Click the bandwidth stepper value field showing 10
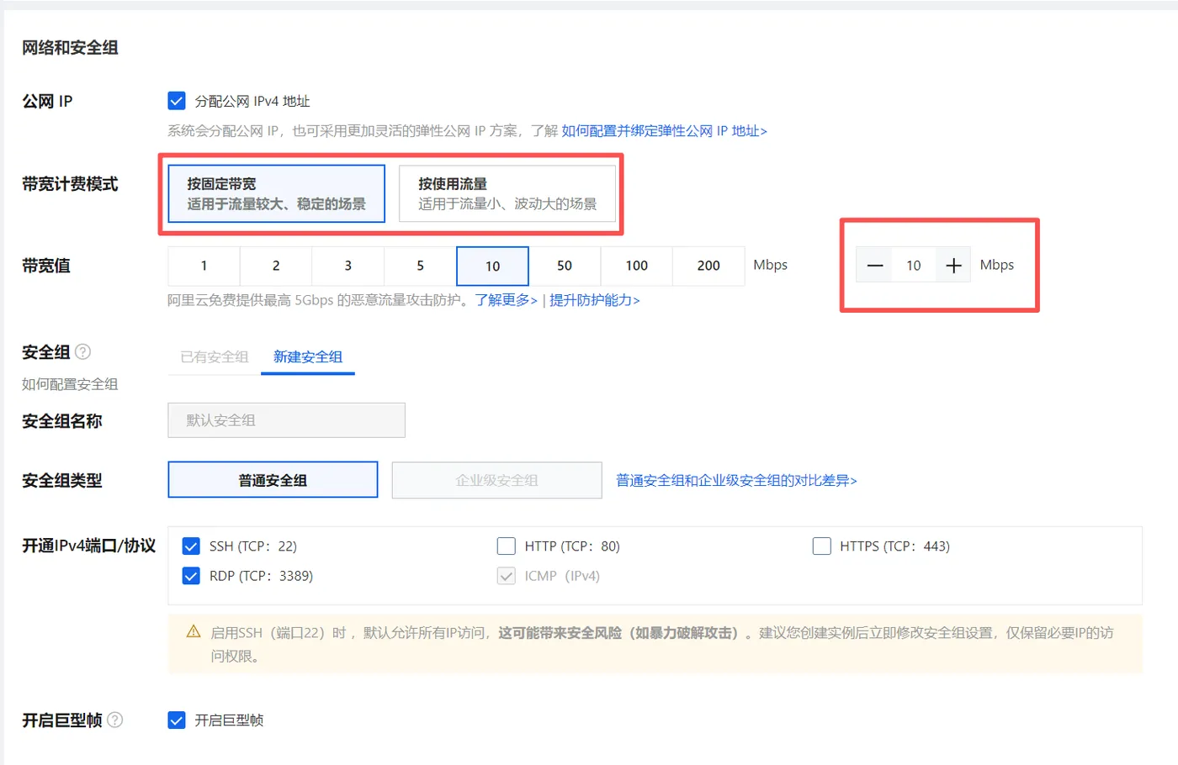The image size is (1178, 765). (914, 266)
